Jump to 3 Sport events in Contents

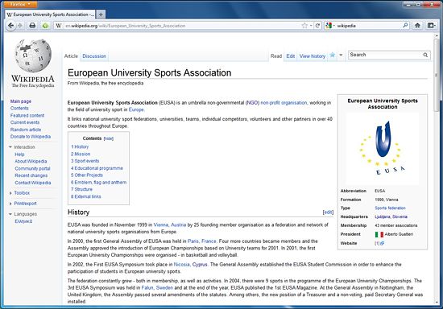tap(85, 161)
